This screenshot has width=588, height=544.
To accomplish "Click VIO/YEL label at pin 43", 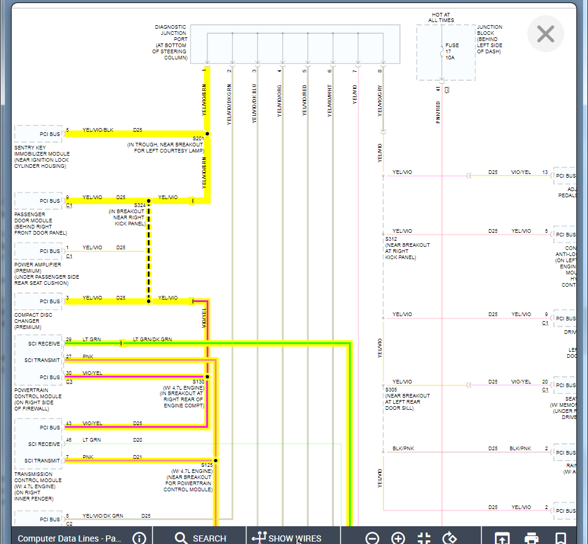I will click(x=92, y=423).
